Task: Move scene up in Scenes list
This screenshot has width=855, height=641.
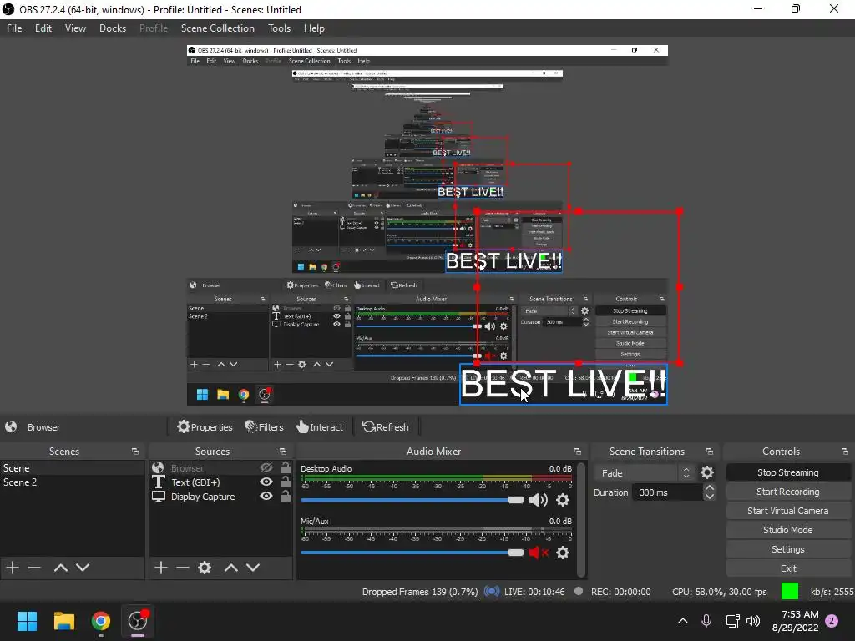Action: (x=60, y=568)
